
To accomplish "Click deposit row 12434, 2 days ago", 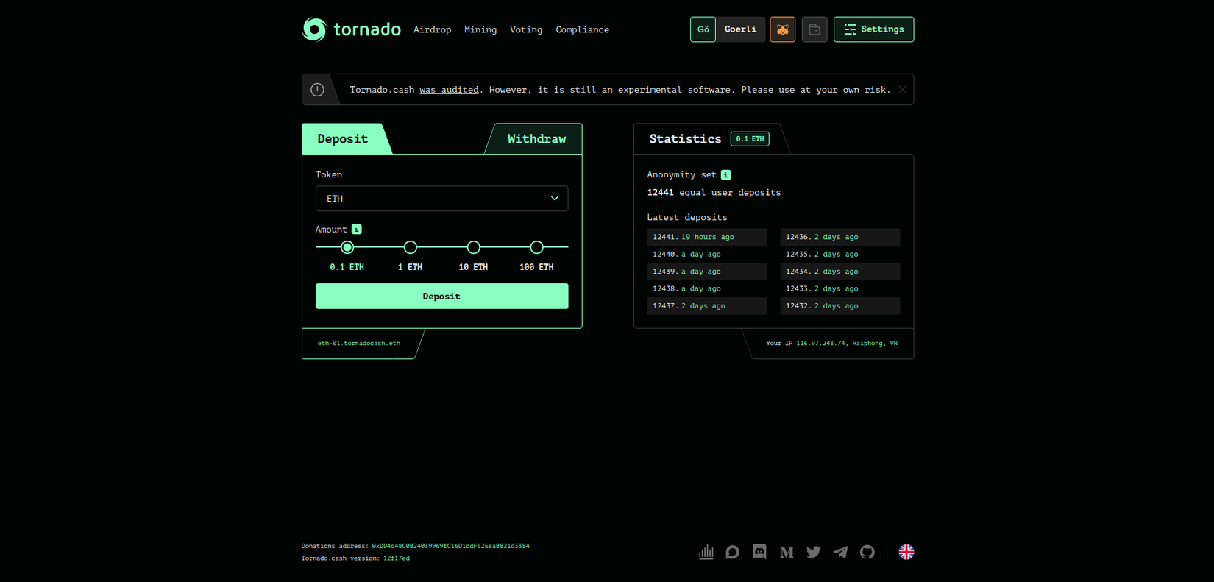I will tap(839, 272).
